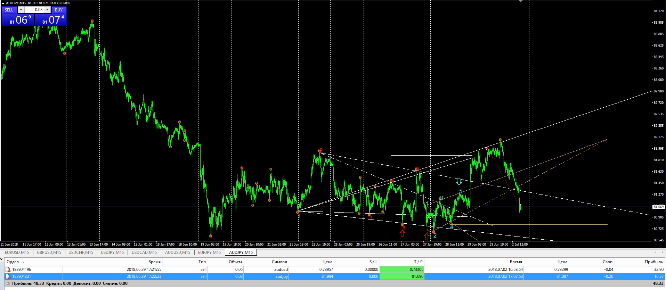Click the current price label 81.069 on axis

coord(658,207)
